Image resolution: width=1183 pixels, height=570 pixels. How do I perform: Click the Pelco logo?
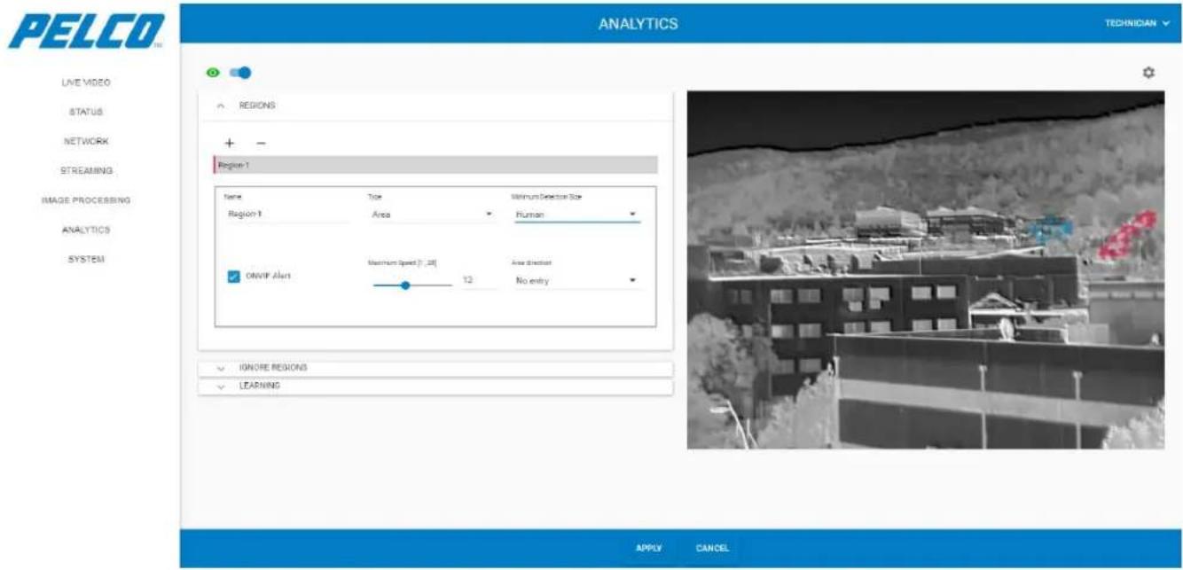[86, 31]
